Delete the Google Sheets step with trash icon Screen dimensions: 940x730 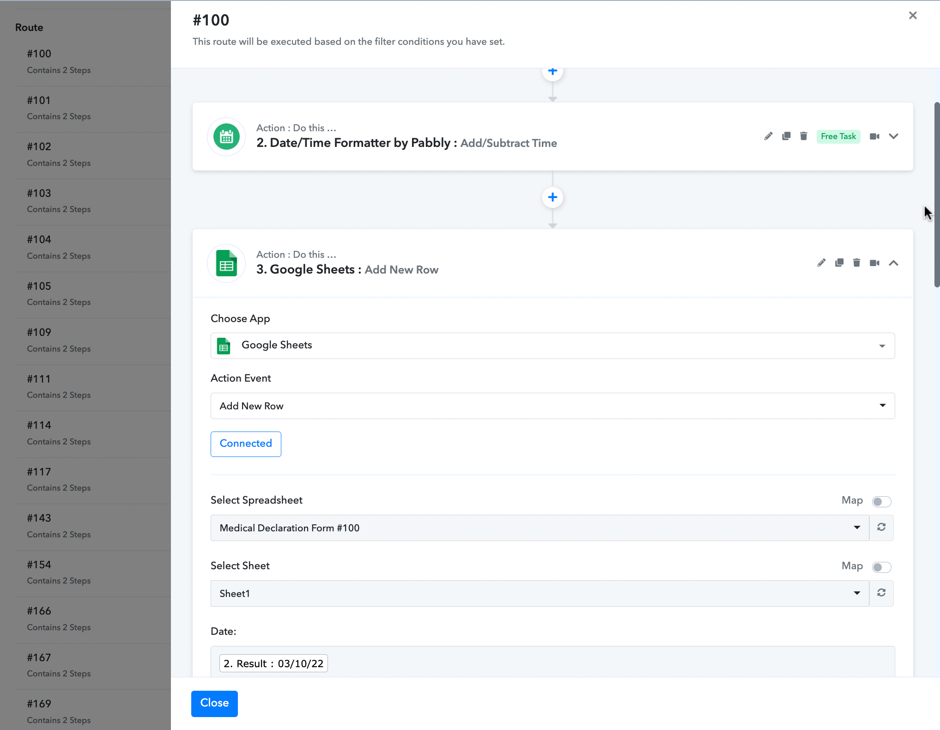[857, 263]
